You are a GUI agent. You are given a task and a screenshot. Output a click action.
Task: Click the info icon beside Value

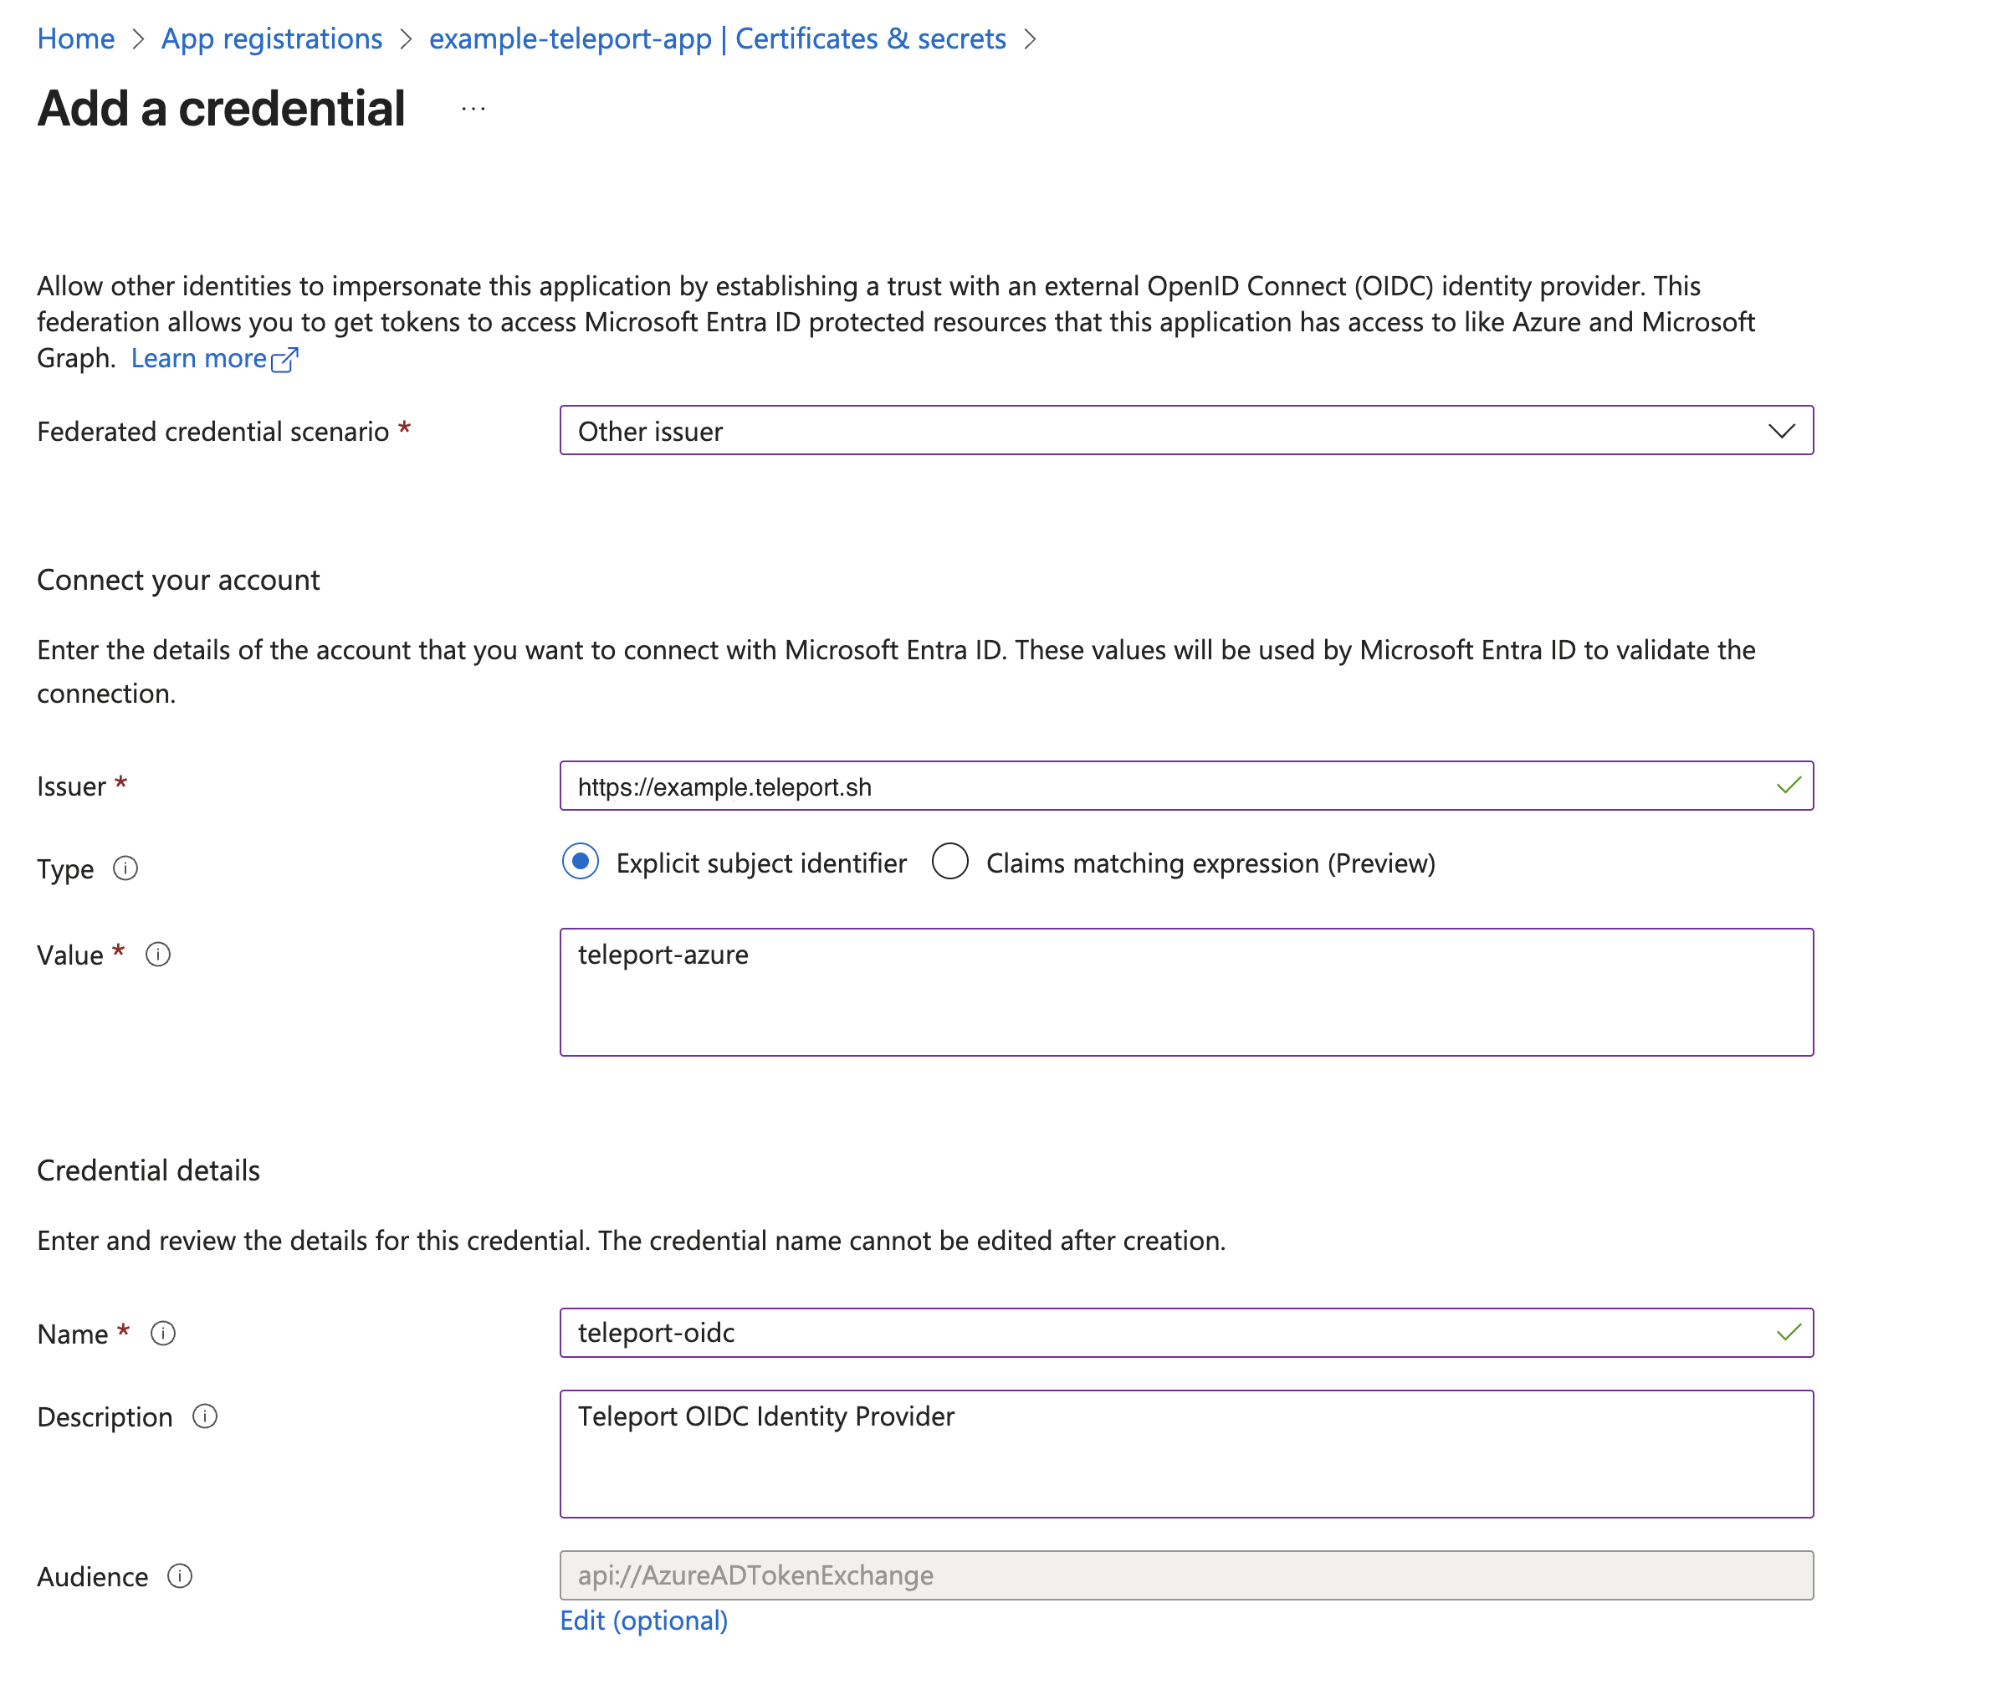pos(159,953)
